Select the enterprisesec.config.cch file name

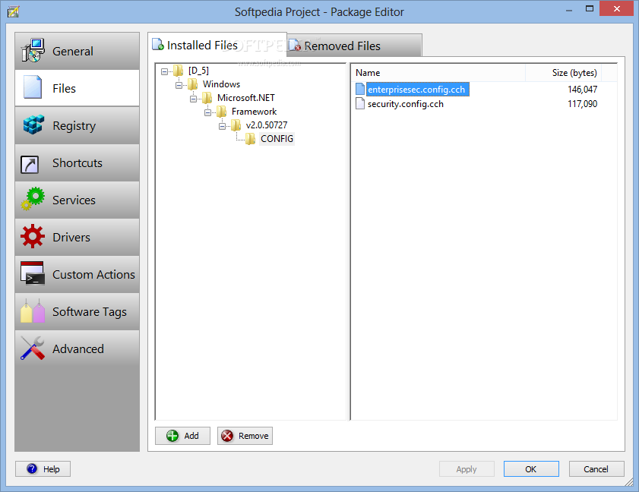[417, 90]
